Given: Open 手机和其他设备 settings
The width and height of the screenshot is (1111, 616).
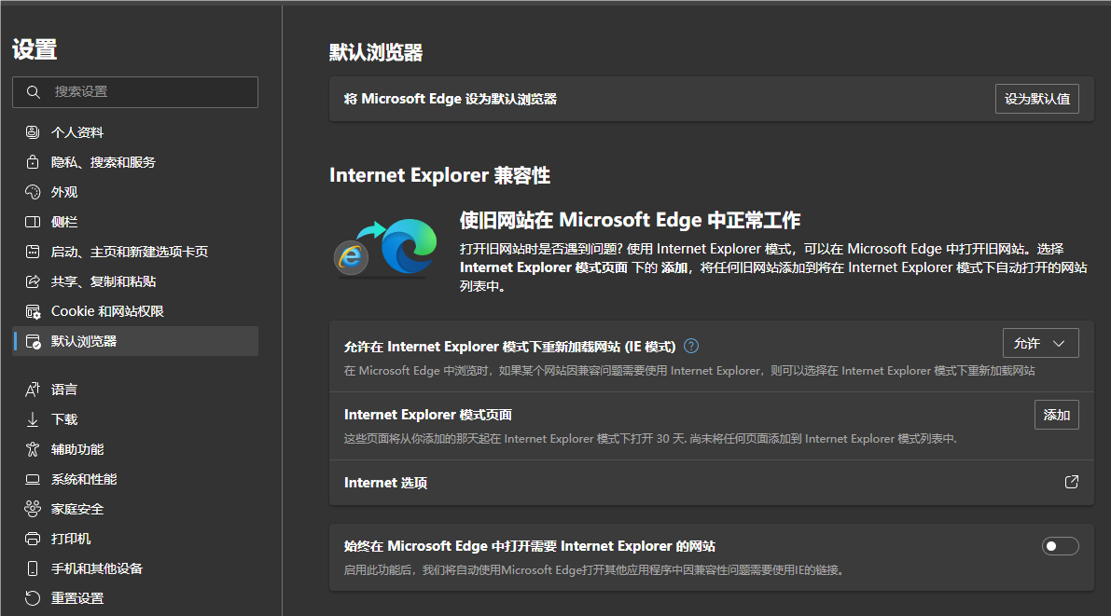Looking at the screenshot, I should 96,568.
